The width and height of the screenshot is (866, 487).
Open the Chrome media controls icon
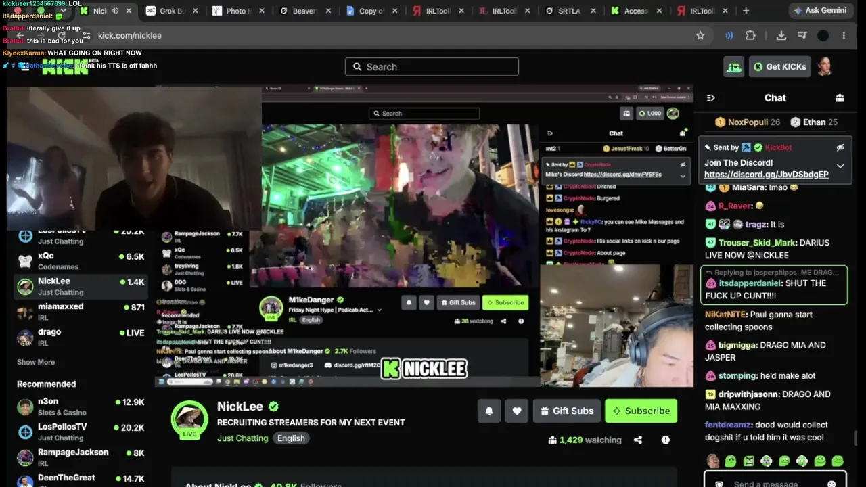802,36
